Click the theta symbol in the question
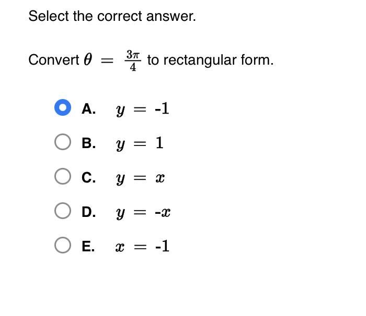The width and height of the screenshot is (366, 316). pyautogui.click(x=88, y=59)
